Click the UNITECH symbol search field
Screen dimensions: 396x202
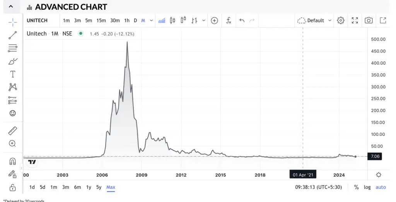coord(37,20)
